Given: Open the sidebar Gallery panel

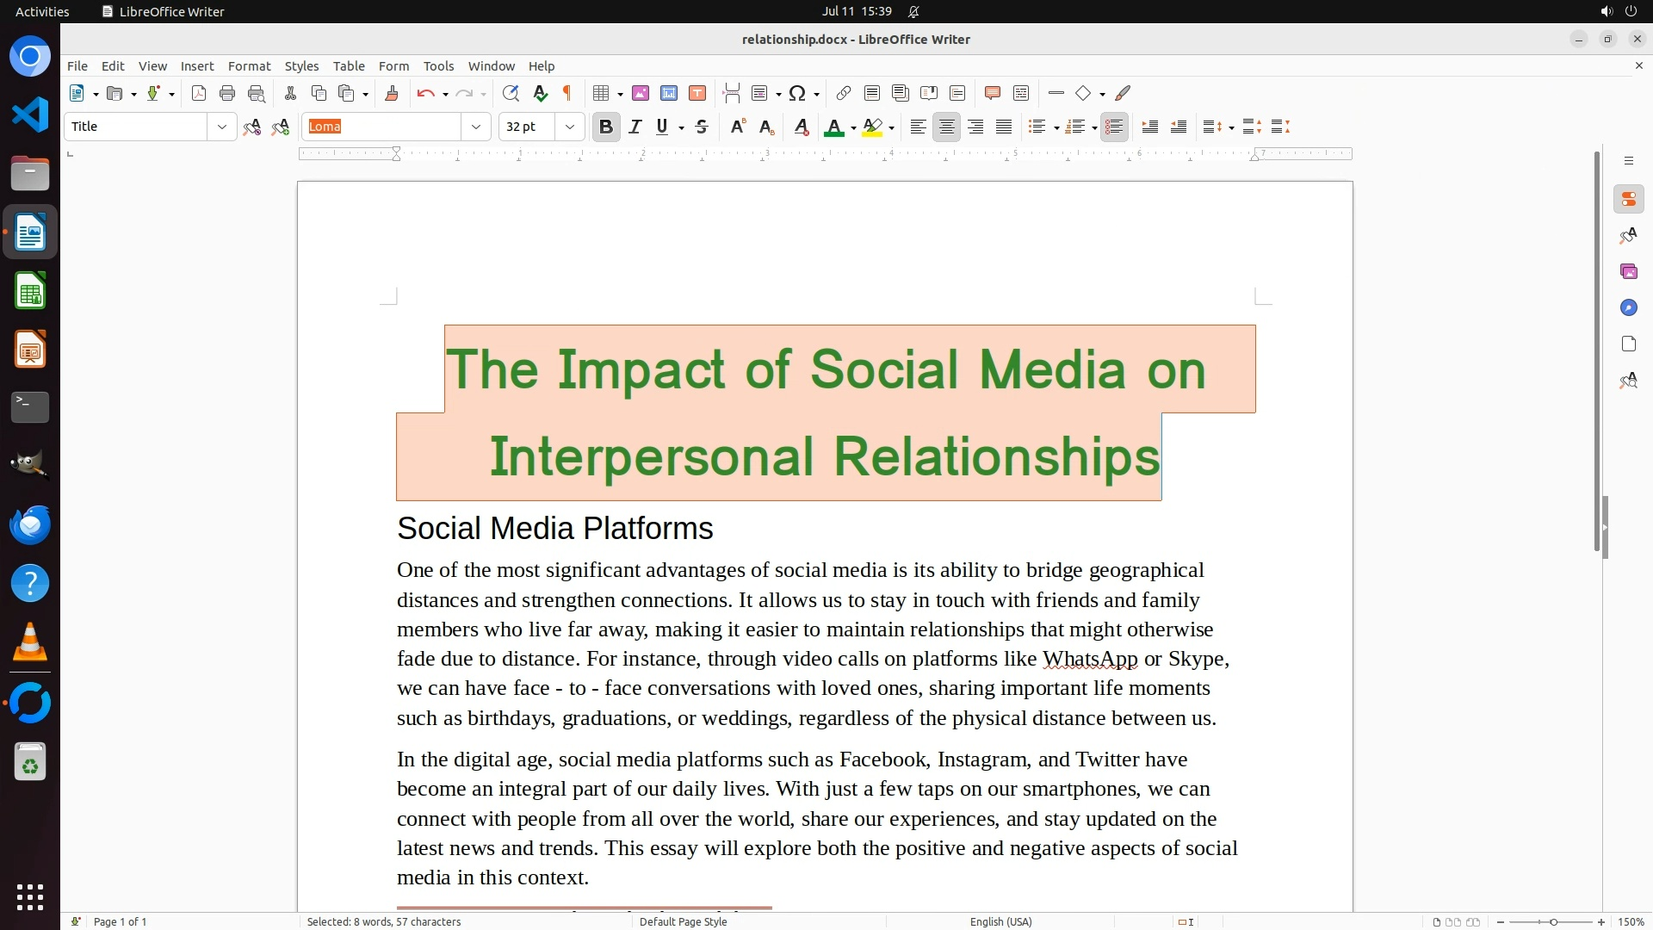Looking at the screenshot, I should (1628, 272).
